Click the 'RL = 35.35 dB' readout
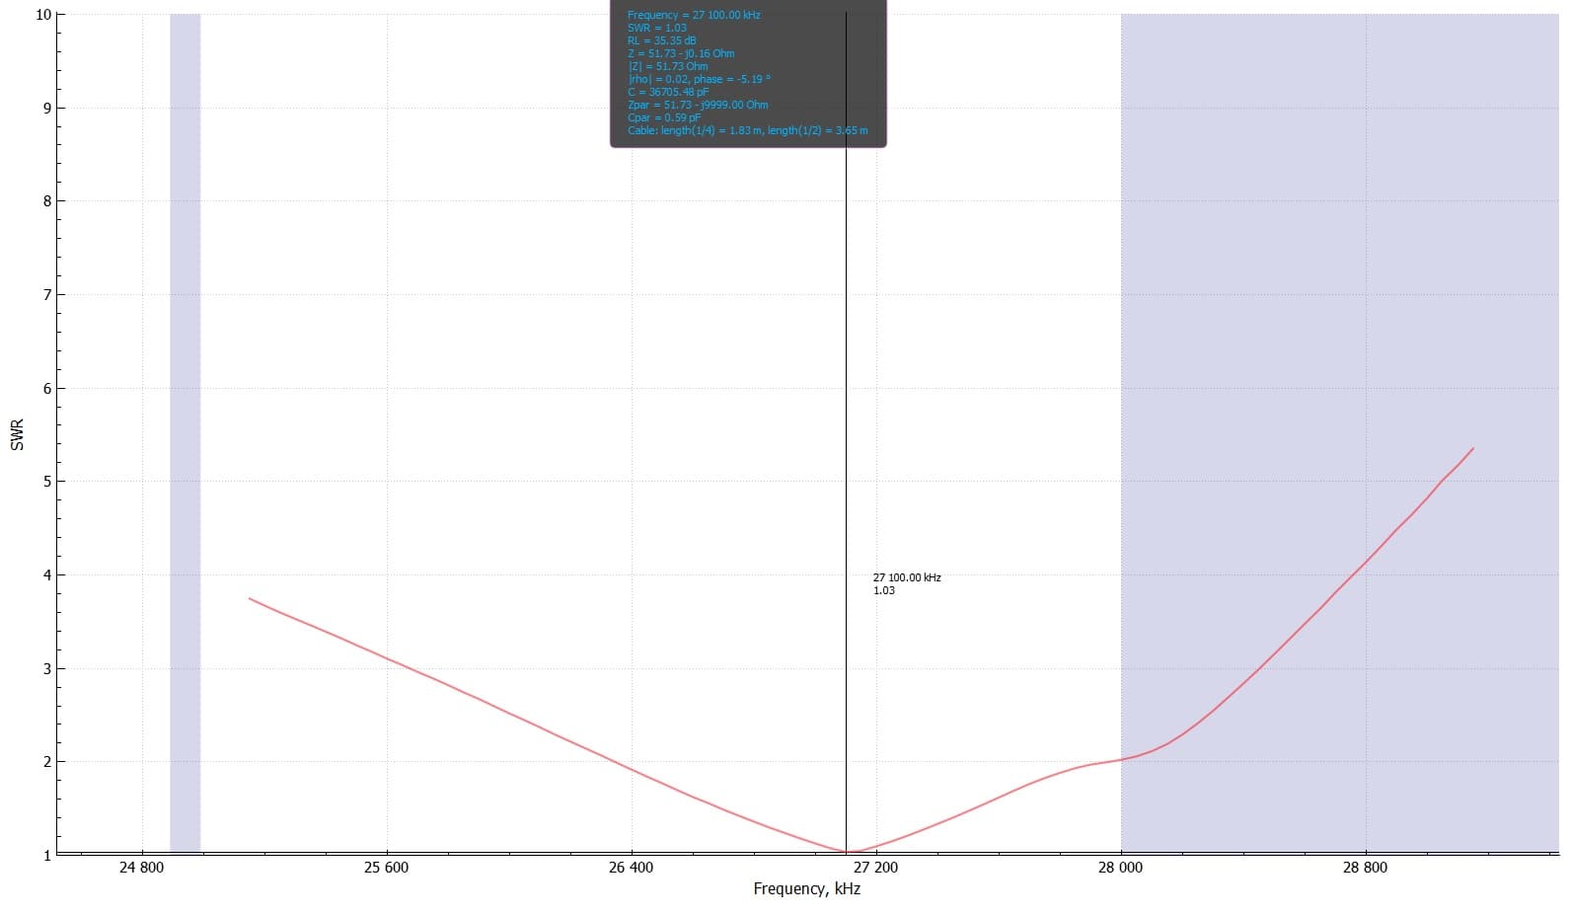The image size is (1571, 915). [x=662, y=40]
